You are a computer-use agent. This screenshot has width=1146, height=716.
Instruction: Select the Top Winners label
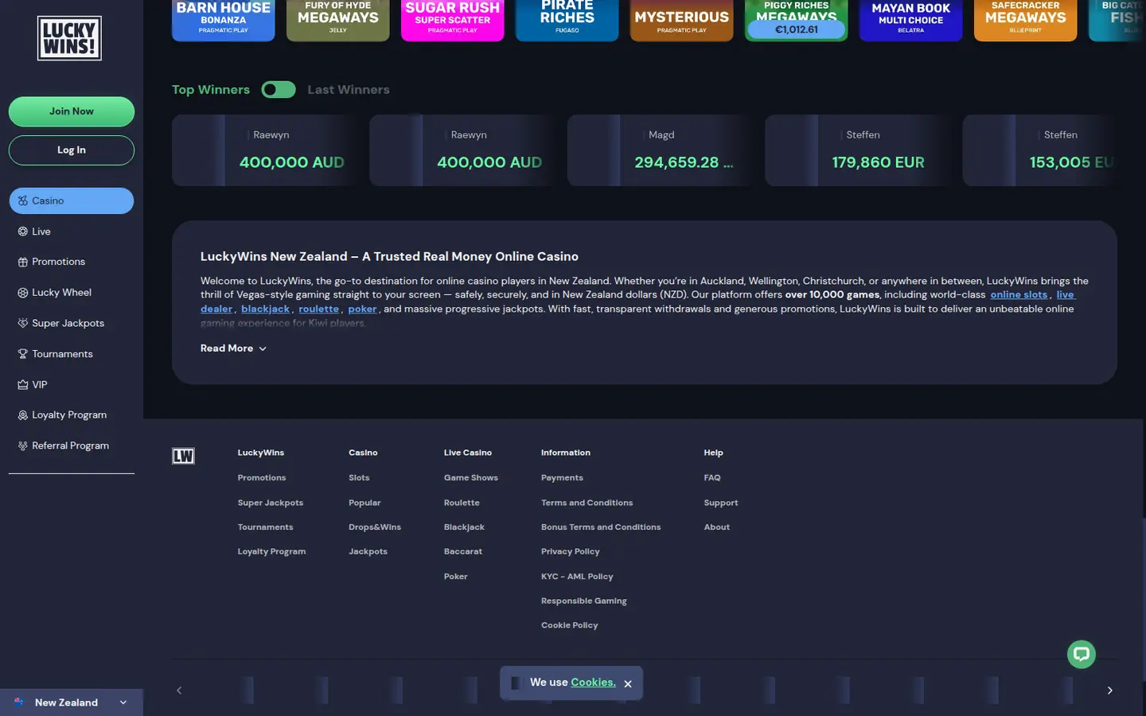pos(211,90)
